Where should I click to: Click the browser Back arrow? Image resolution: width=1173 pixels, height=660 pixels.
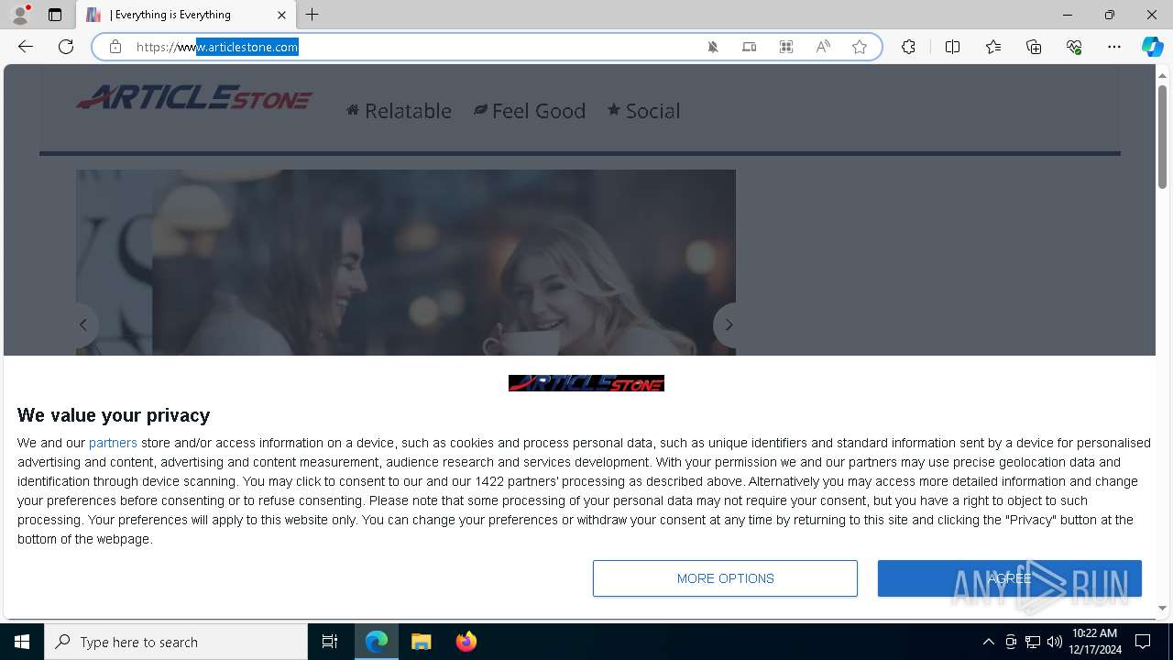pos(26,47)
